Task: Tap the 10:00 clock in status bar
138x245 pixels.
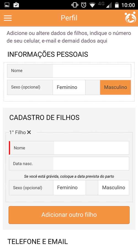Action: tap(128, 5)
